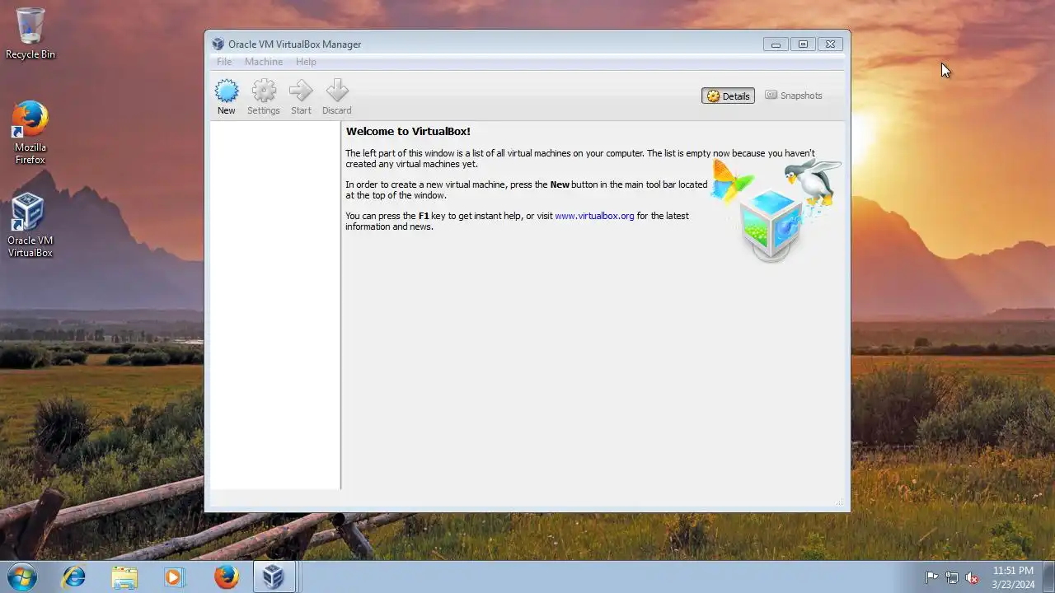Switch to the Snapshots view
The width and height of the screenshot is (1055, 593).
794,96
